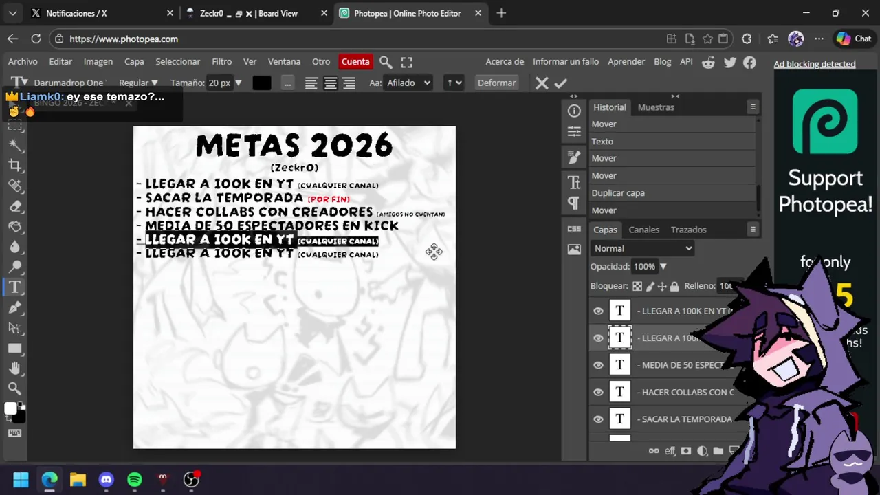Select the Crop tool
This screenshot has width=880, height=495.
coord(15,165)
